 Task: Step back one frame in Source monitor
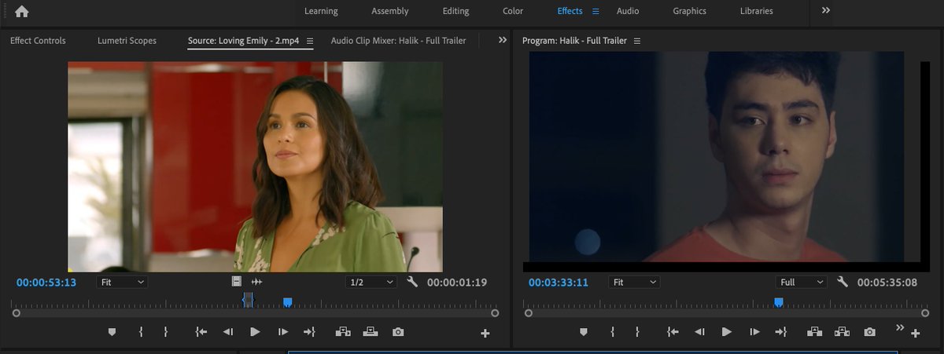228,332
